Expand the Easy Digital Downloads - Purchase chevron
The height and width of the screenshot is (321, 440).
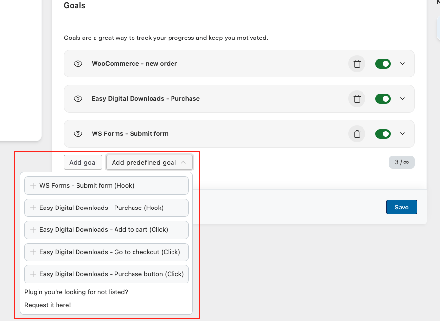(402, 99)
